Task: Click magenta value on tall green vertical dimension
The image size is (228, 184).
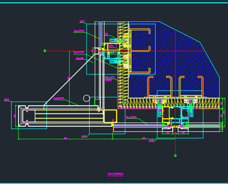Action: (68, 78)
